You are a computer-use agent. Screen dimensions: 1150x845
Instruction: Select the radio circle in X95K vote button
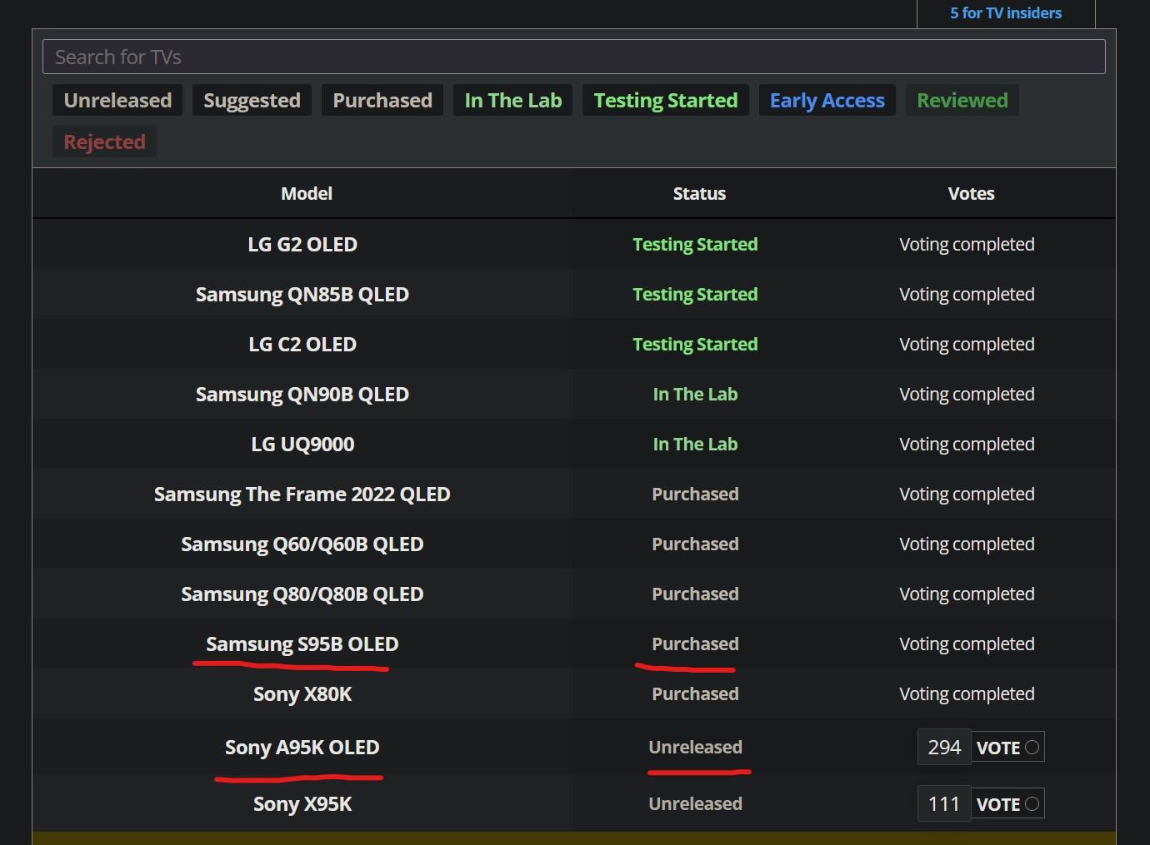(1032, 803)
